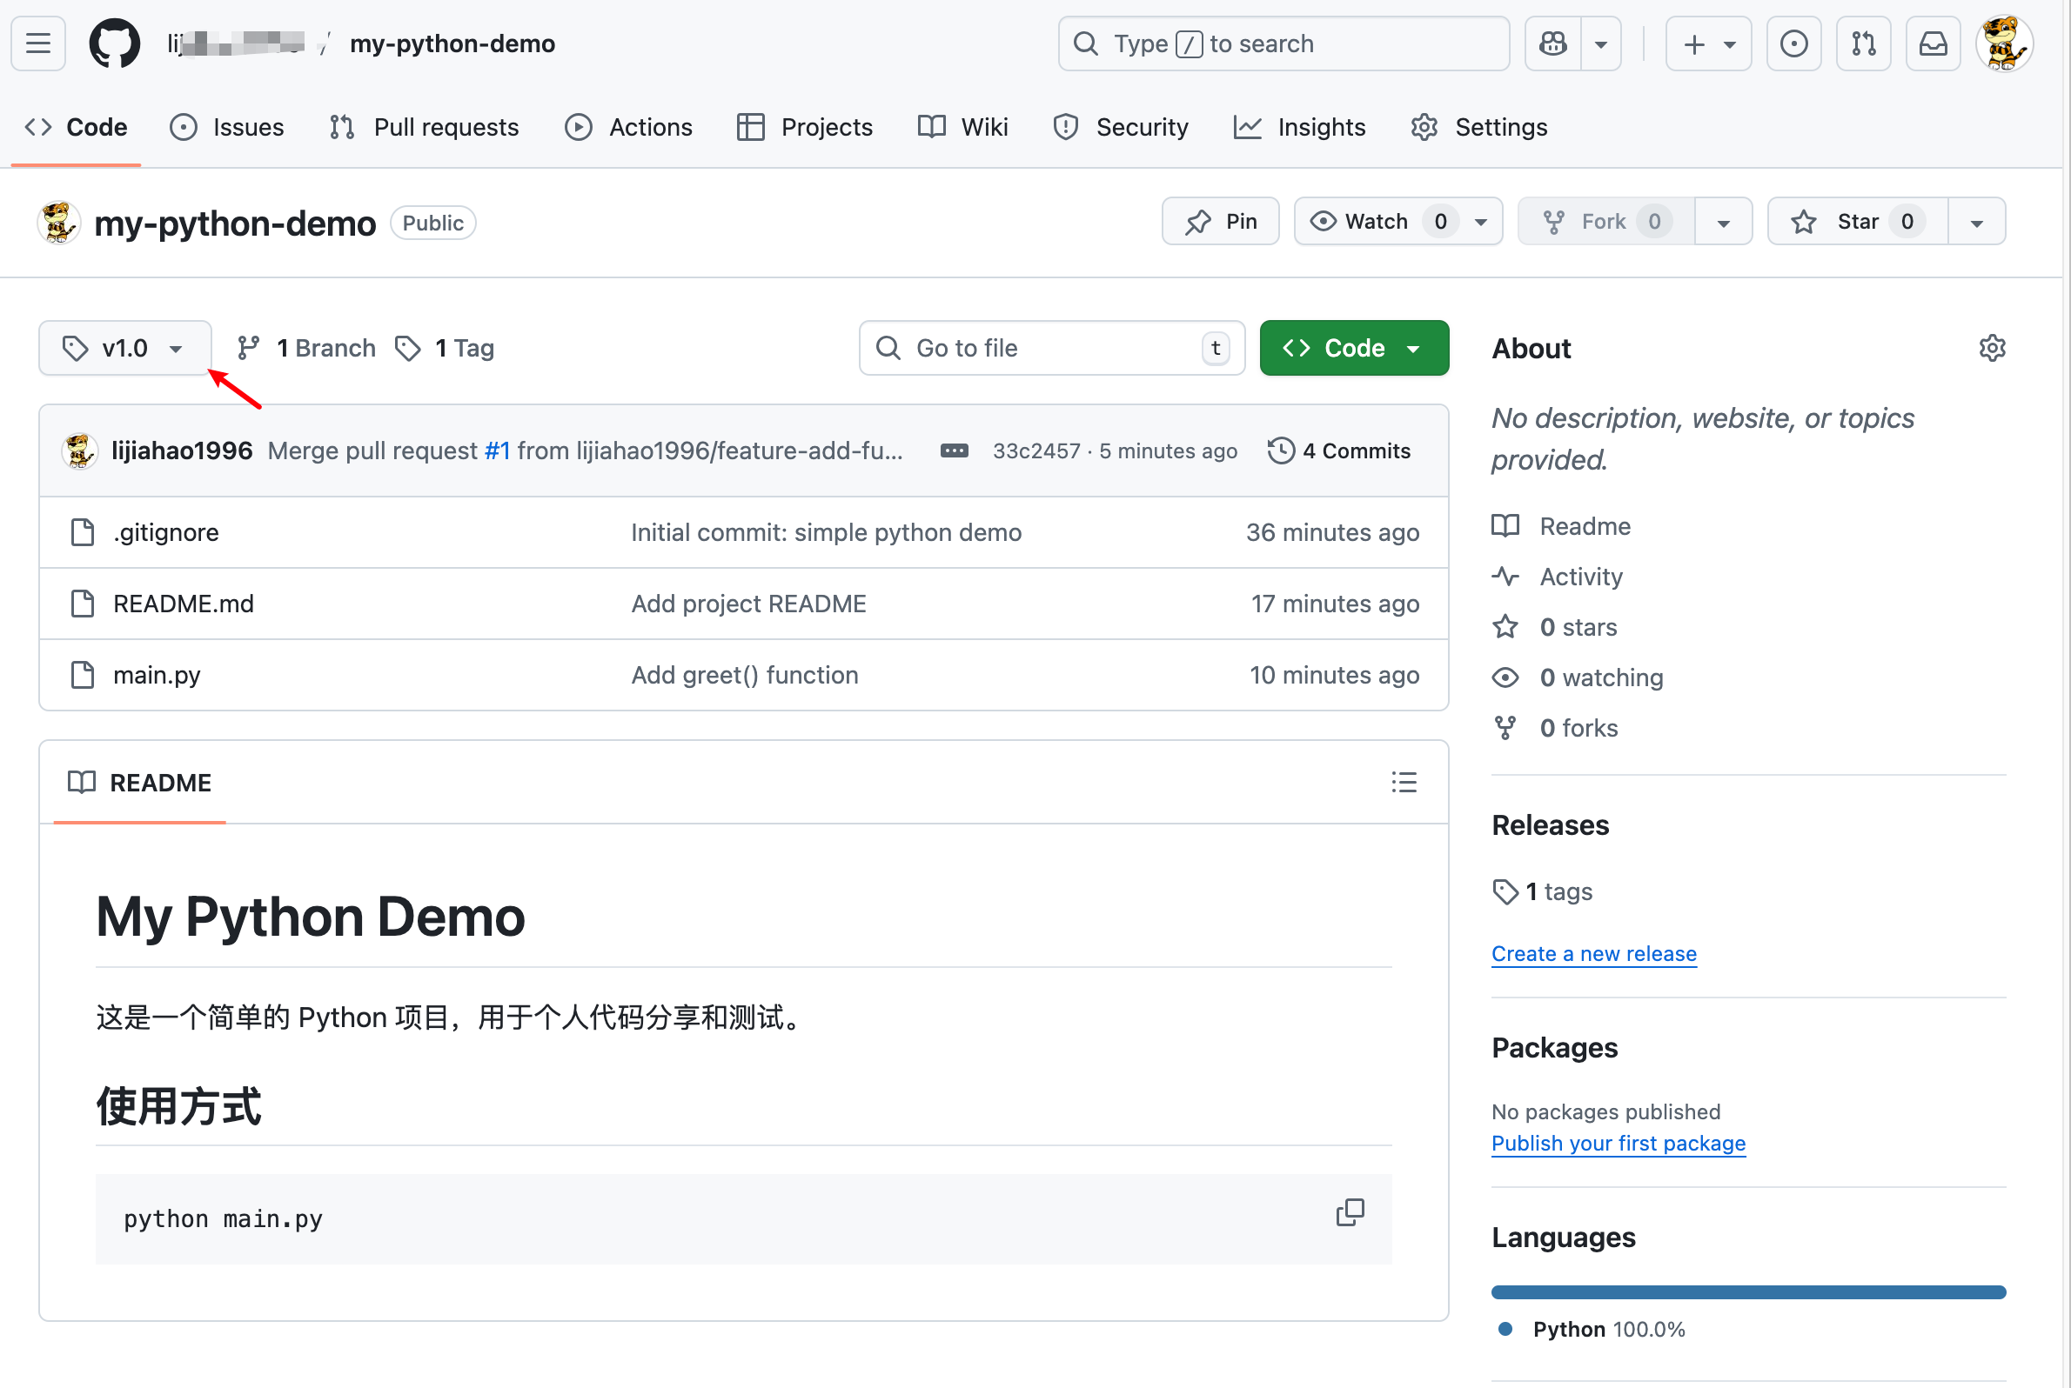The height and width of the screenshot is (1388, 2071).
Task: Open the Copilot chat icon
Action: click(x=1552, y=43)
